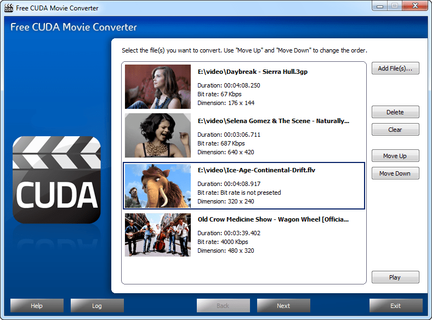The height and width of the screenshot is (320, 432).
Task: Click the file name Daybreak - Sierra Hull.3gp
Action: [253, 72]
